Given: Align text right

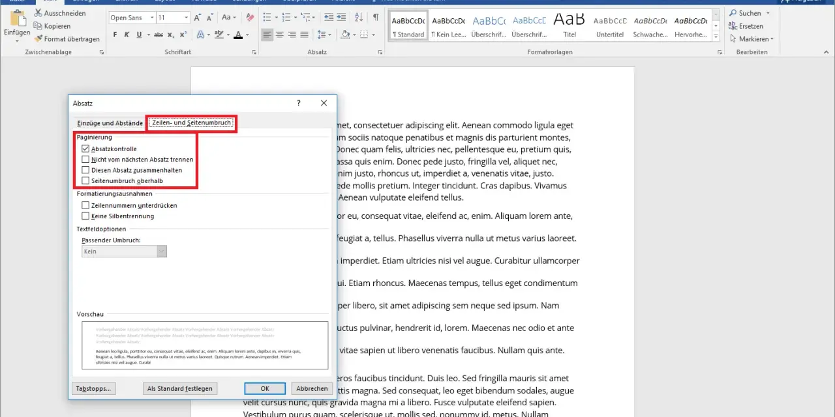Looking at the screenshot, I should [x=292, y=35].
